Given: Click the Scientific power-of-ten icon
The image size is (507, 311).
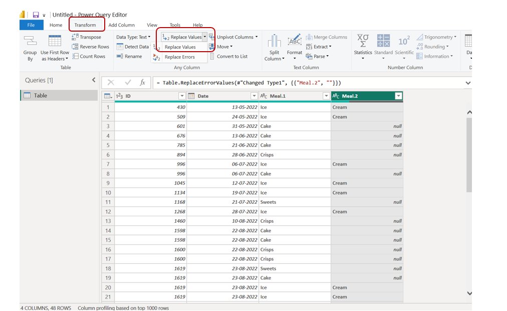Looking at the screenshot, I should [x=404, y=41].
